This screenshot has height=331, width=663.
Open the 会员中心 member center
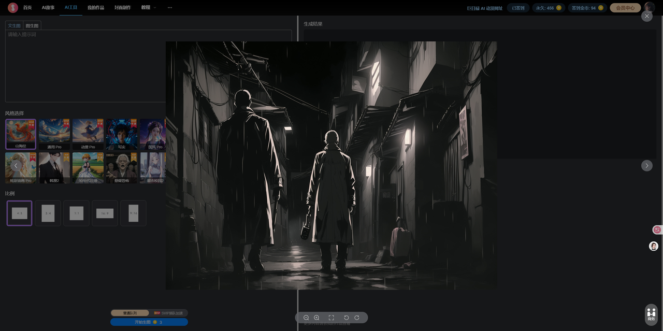[625, 8]
